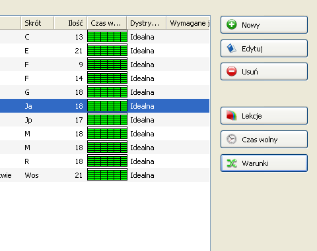
Task: Click the green time grid in the Wos row
Action: pos(107,175)
